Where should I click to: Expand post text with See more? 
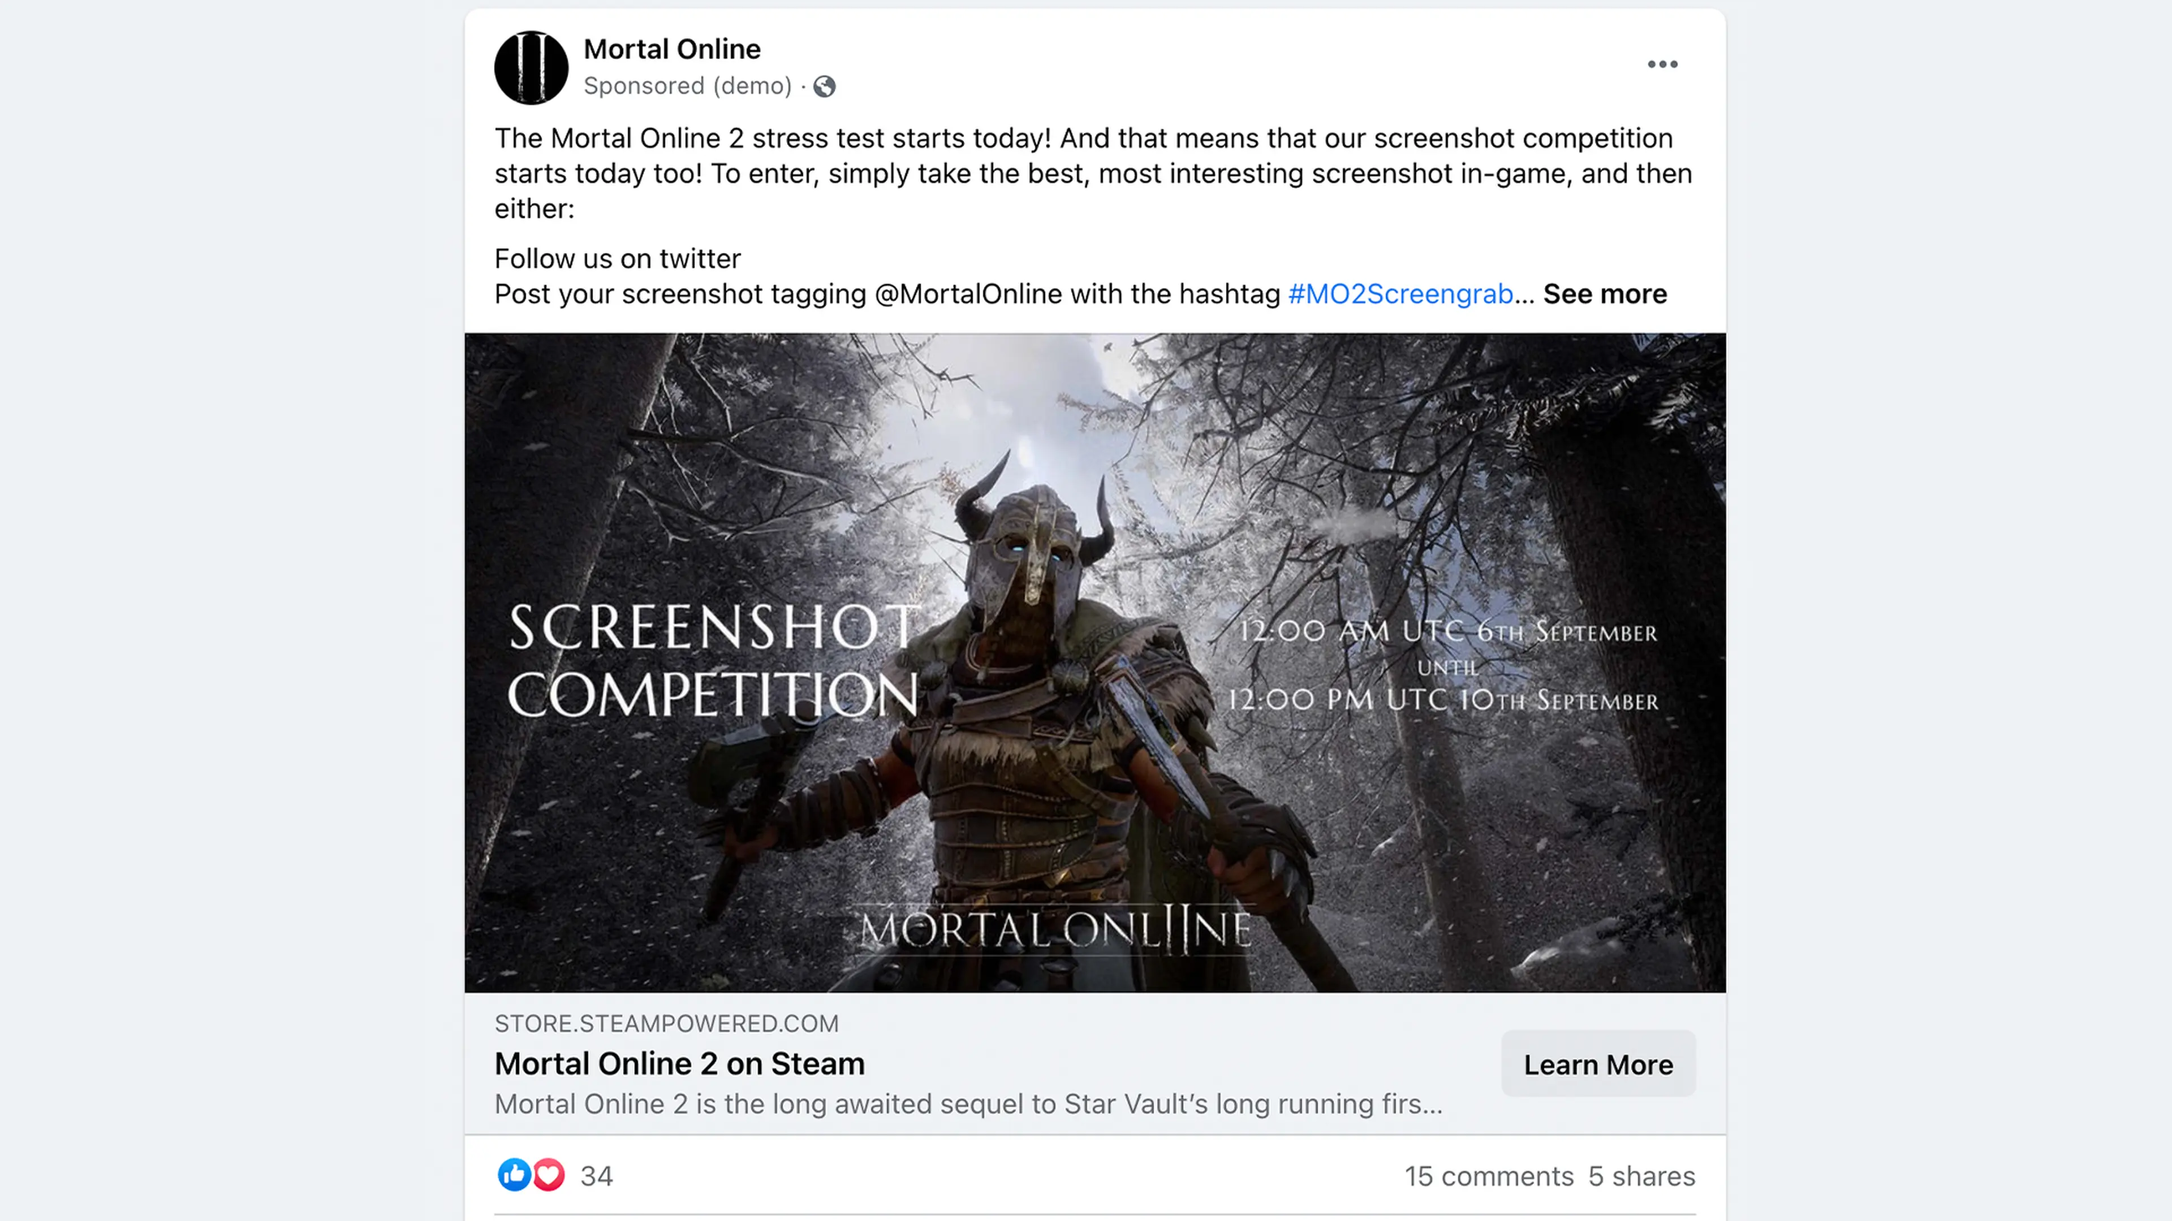pos(1605,293)
